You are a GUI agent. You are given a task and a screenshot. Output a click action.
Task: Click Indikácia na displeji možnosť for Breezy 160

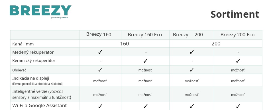click(100, 81)
